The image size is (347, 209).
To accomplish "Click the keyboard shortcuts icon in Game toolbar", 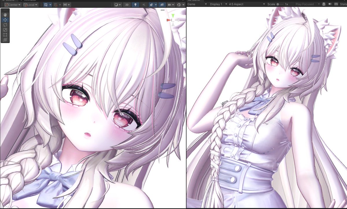I will (x=336, y=4).
